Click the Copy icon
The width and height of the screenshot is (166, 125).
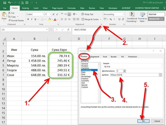[x=9, y=17]
